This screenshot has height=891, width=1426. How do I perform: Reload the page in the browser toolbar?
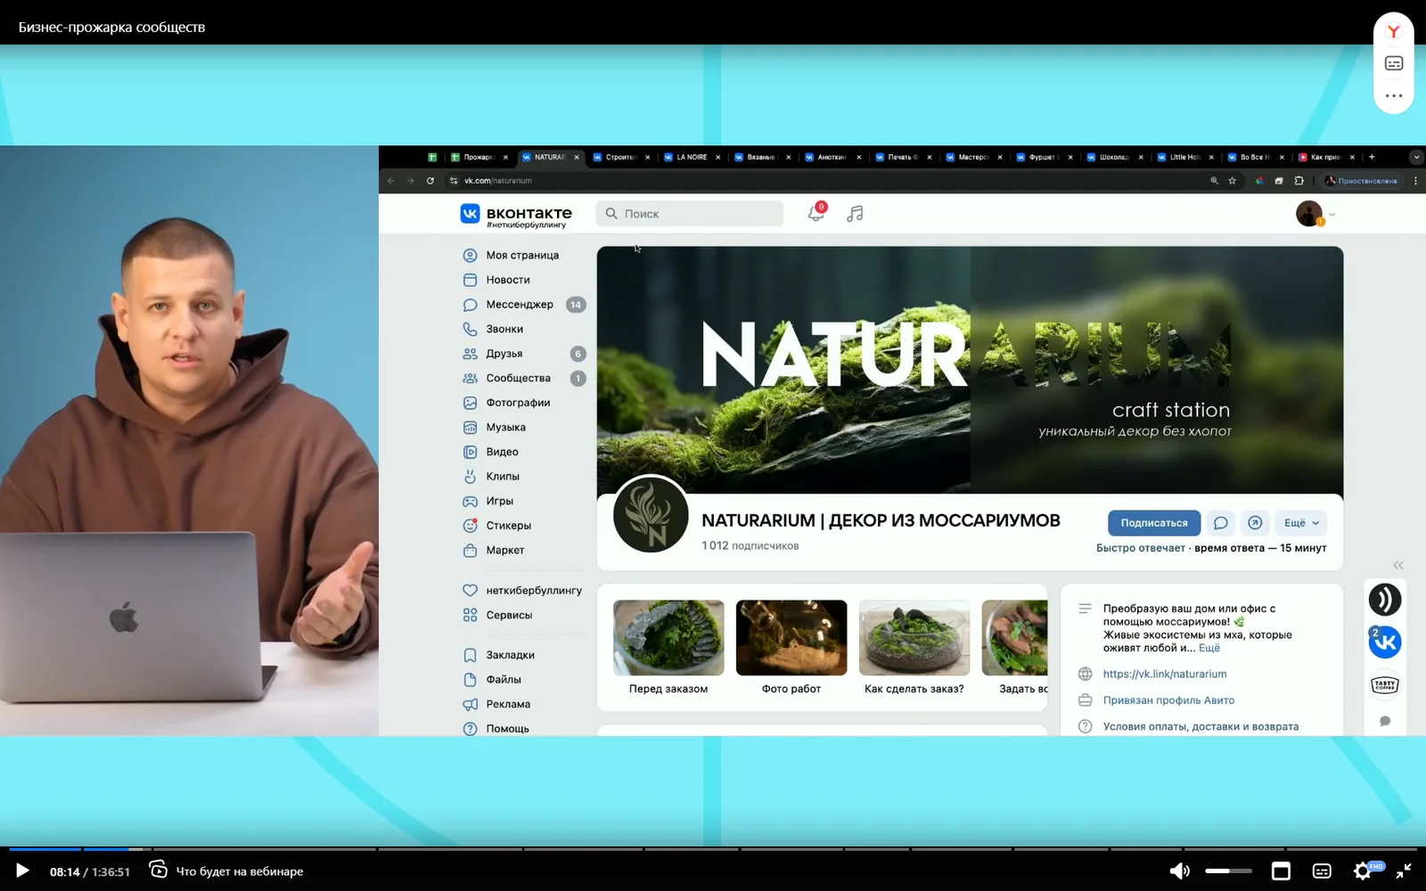(x=430, y=181)
